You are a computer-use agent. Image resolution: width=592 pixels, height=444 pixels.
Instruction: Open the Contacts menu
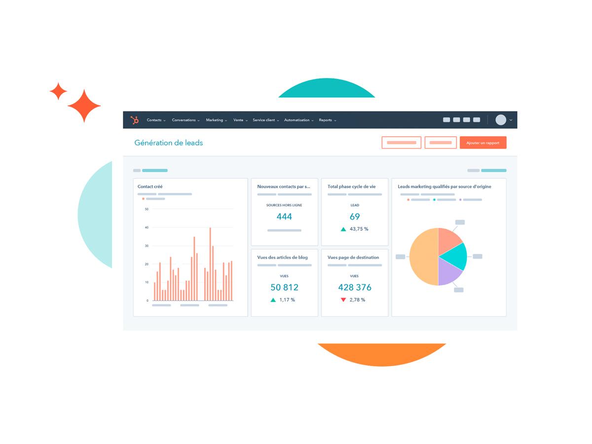coord(156,120)
